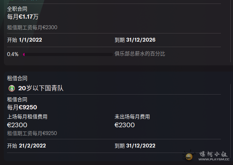Viewport: 233px width, 165px height.
Task: Click the loan wage 每月€9250
Action: click(22, 107)
